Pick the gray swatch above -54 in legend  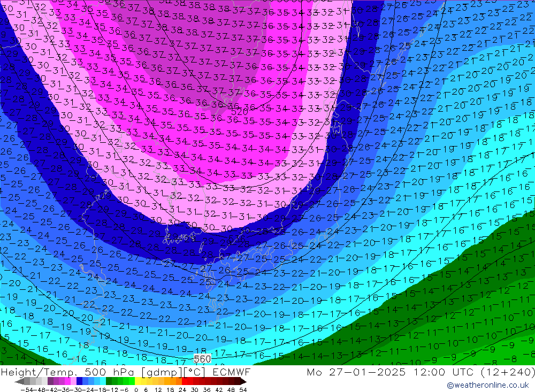[x=26, y=381]
